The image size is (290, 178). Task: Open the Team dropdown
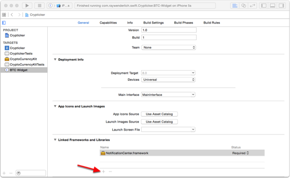coord(168,47)
